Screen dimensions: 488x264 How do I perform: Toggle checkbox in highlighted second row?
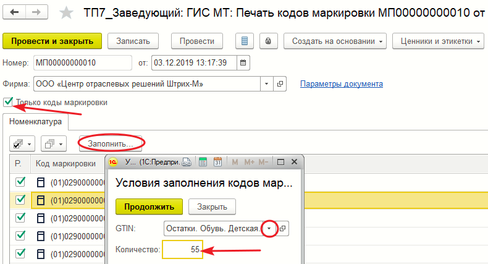tap(20, 200)
